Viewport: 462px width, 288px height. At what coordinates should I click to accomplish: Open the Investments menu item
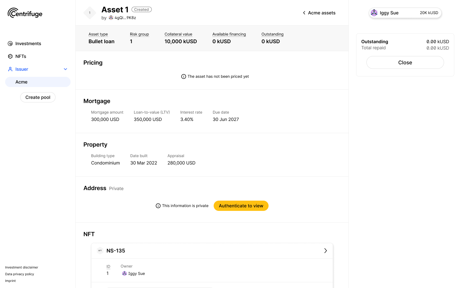[28, 44]
